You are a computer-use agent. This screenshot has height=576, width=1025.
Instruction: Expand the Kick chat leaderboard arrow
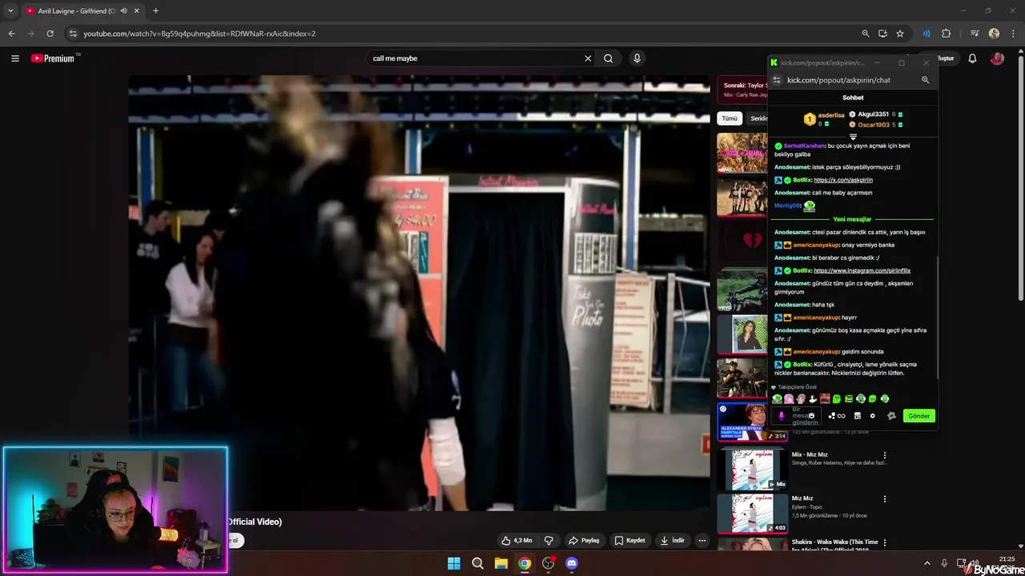853,137
